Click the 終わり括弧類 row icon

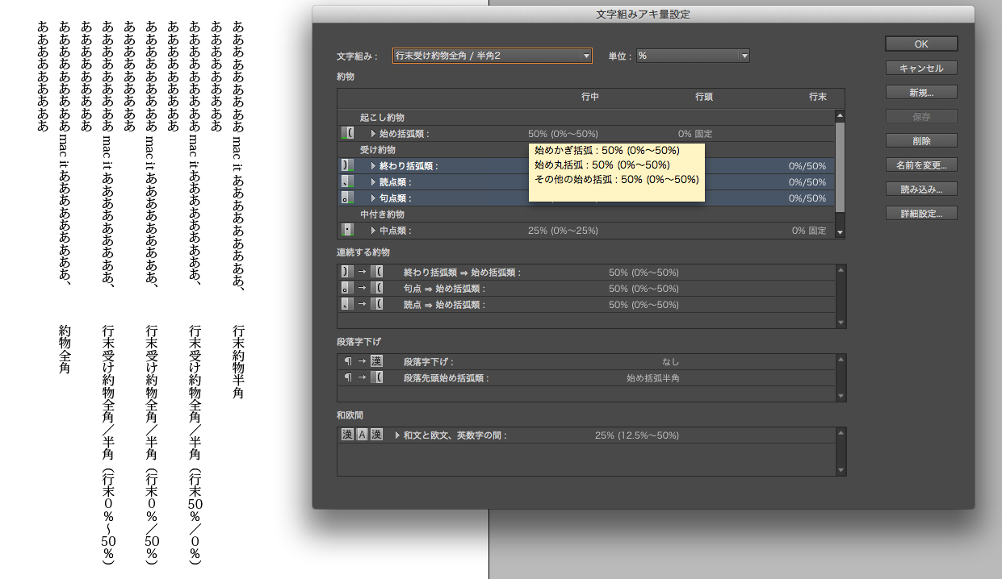pyautogui.click(x=347, y=166)
